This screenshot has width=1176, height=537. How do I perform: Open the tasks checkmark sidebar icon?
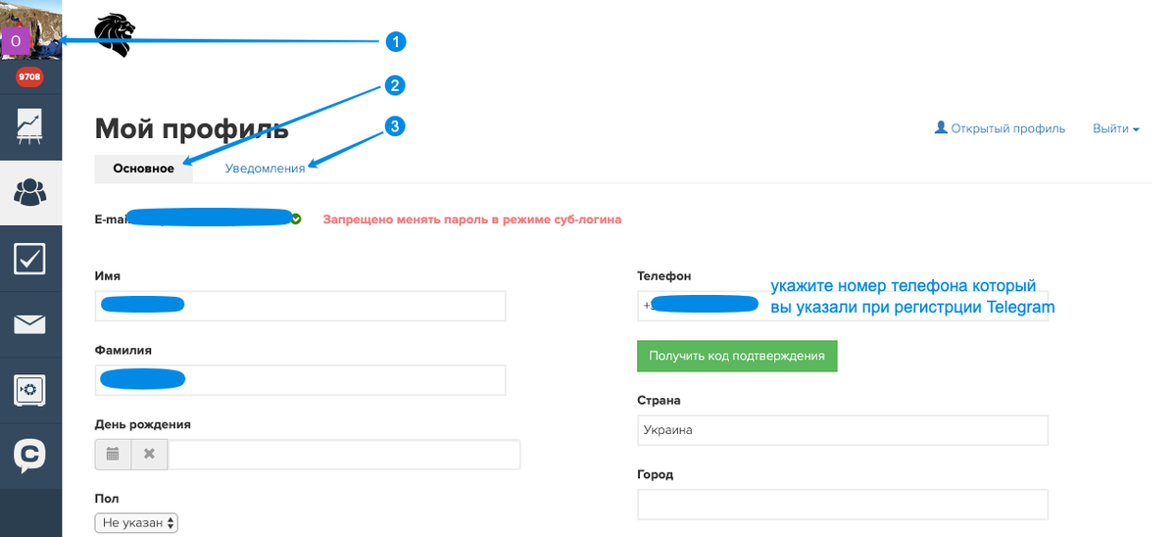tap(30, 259)
